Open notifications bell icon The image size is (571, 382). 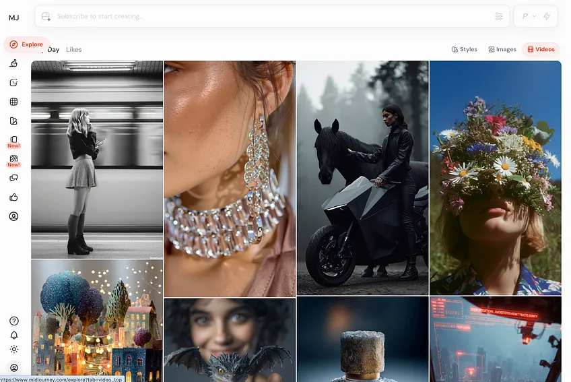pos(13,335)
